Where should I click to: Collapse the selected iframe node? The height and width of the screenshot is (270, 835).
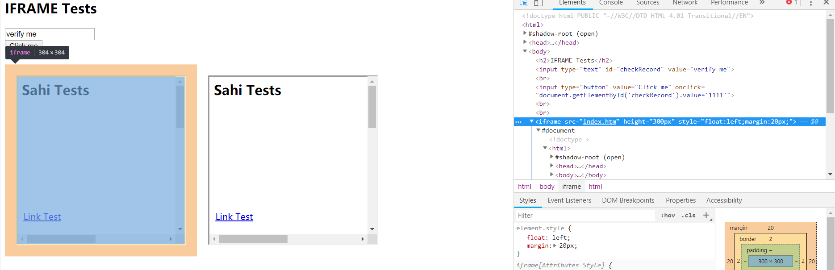pyautogui.click(x=531, y=121)
